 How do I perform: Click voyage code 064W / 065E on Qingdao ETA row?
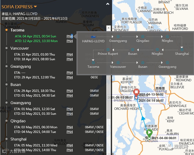click(x=94, y=127)
